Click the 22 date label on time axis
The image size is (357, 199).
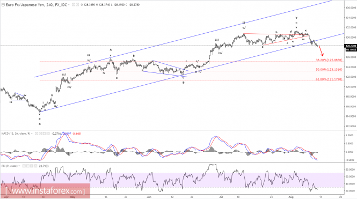340,197
